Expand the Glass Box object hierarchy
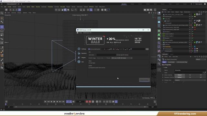 point(162,19)
